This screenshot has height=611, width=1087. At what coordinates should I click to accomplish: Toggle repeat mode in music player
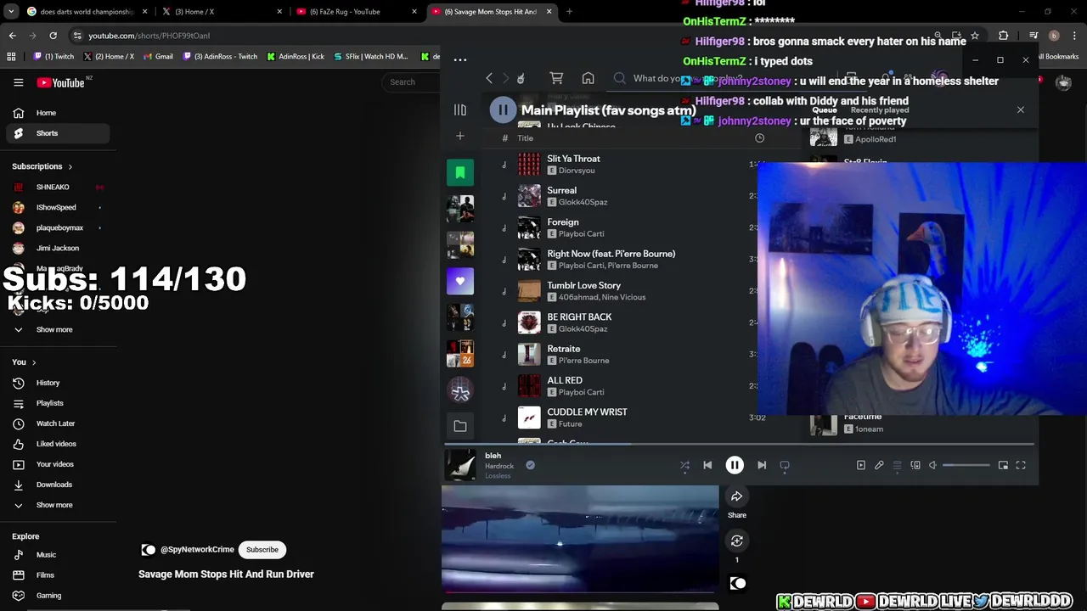(x=785, y=465)
